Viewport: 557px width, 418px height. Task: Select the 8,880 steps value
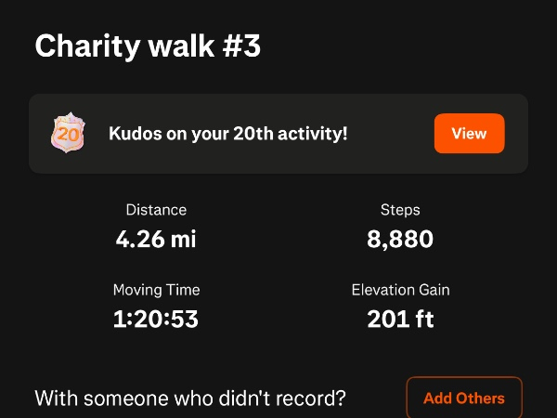pyautogui.click(x=400, y=240)
